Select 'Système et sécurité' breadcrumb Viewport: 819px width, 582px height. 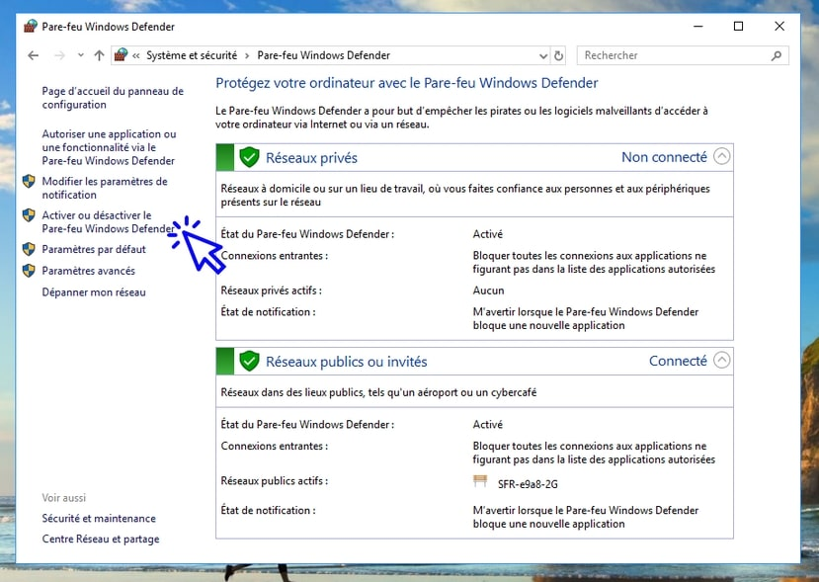[x=192, y=55]
